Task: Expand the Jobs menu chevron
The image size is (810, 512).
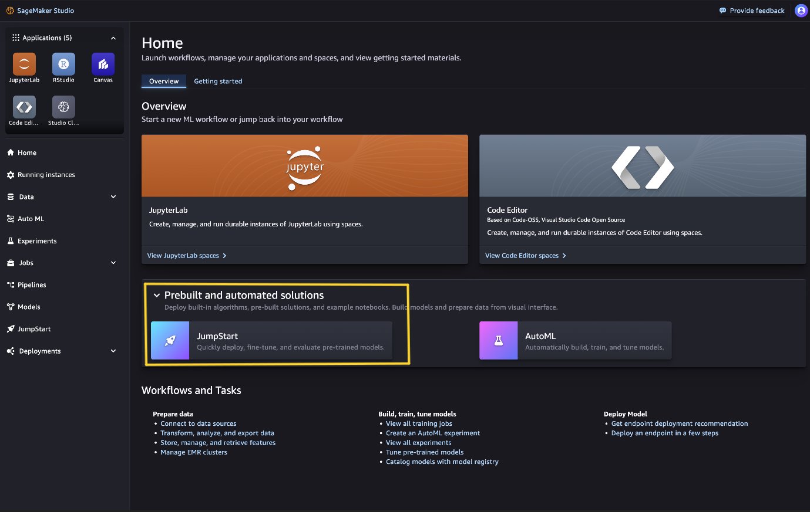Action: click(x=113, y=263)
